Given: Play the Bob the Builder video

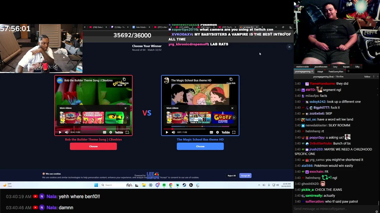Looking at the screenshot, I should click(x=60, y=132).
